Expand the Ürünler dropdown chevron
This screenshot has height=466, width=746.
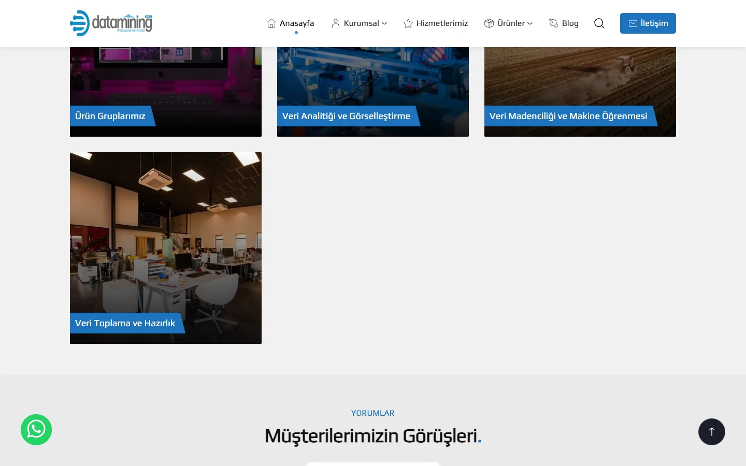pos(530,23)
